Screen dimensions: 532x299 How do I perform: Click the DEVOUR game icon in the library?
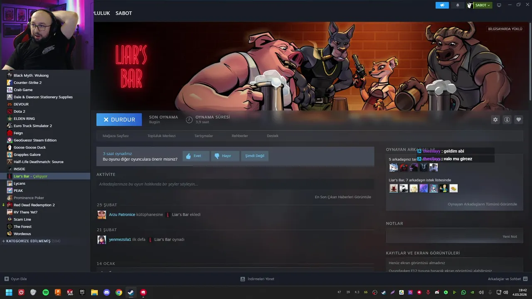[10, 104]
